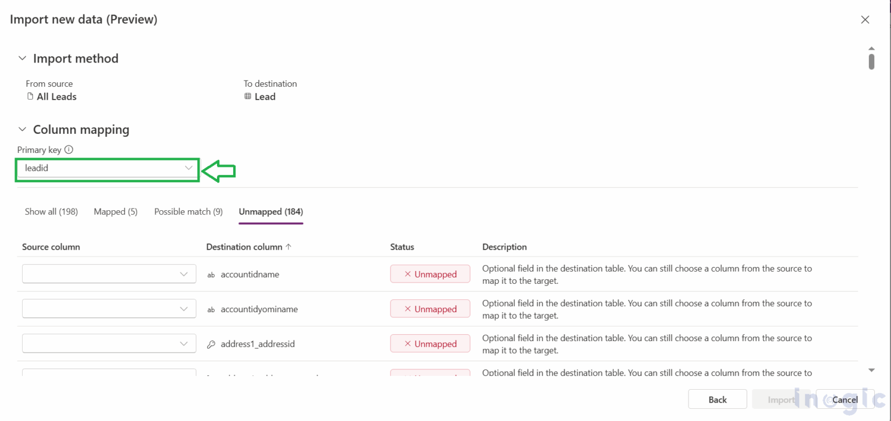Open the Possible match (9) tab
This screenshot has width=891, height=421.
(x=188, y=211)
